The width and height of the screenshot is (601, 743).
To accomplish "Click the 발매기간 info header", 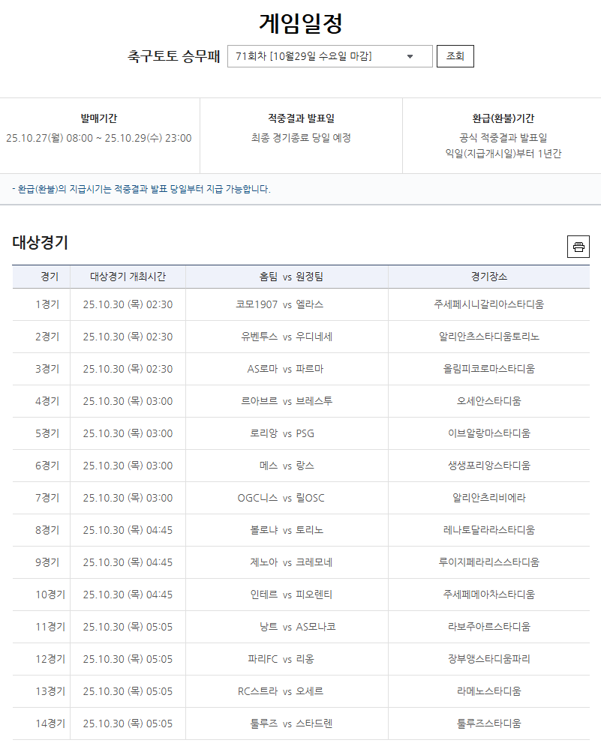I will (100, 111).
